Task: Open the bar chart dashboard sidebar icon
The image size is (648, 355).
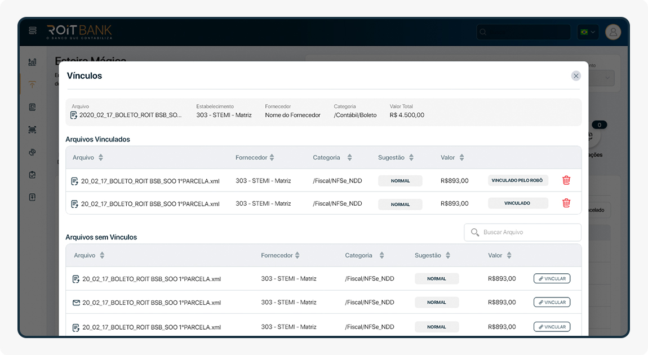Action: 32,62
